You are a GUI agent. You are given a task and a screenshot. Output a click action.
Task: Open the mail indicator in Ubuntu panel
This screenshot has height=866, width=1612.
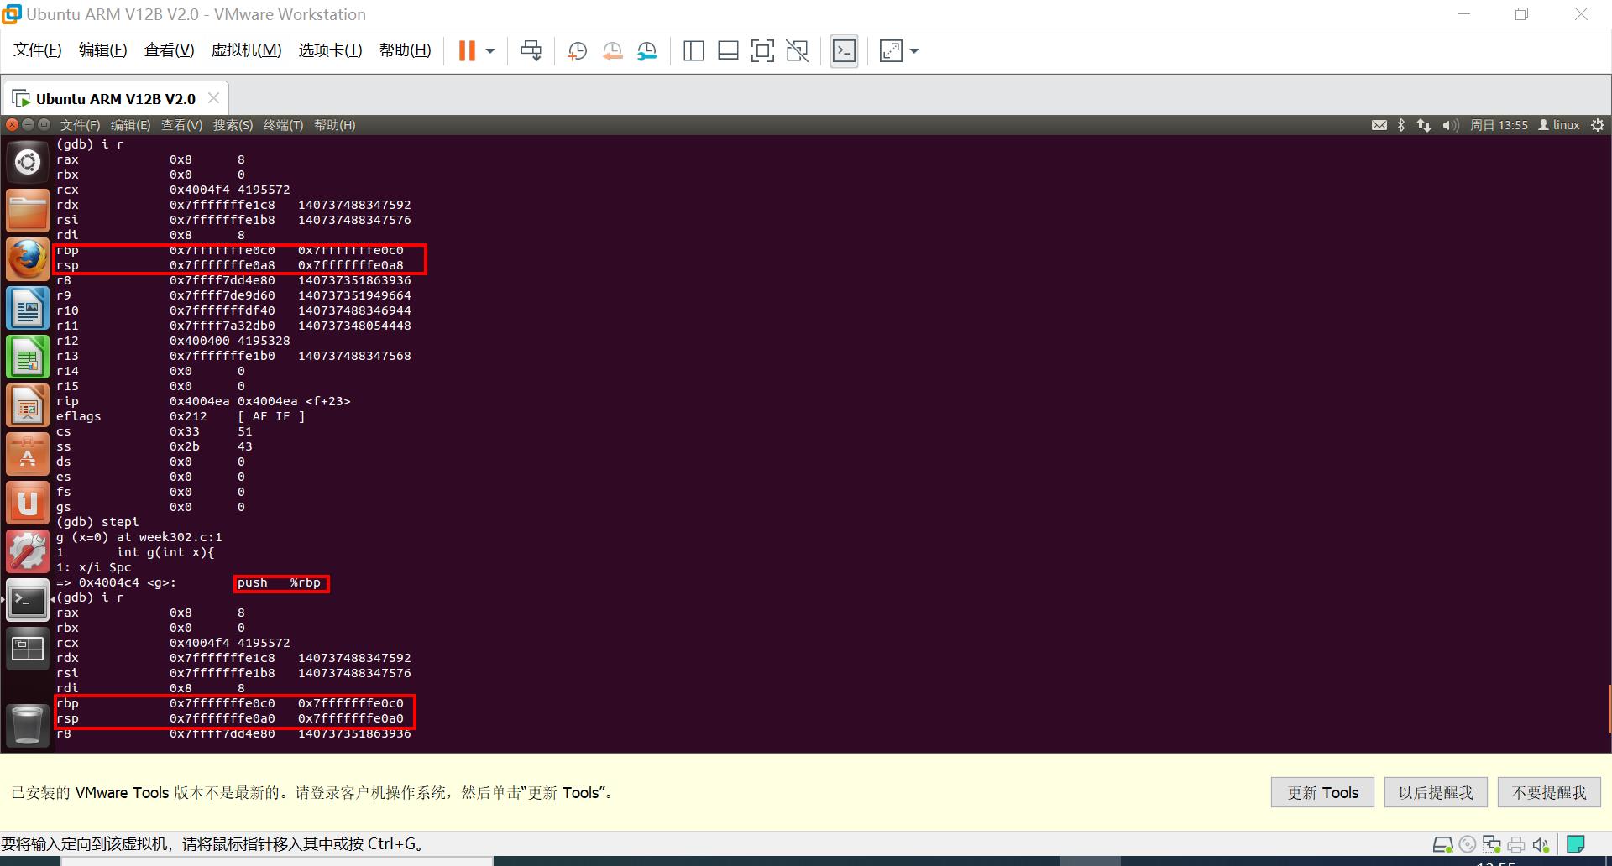[x=1379, y=125]
